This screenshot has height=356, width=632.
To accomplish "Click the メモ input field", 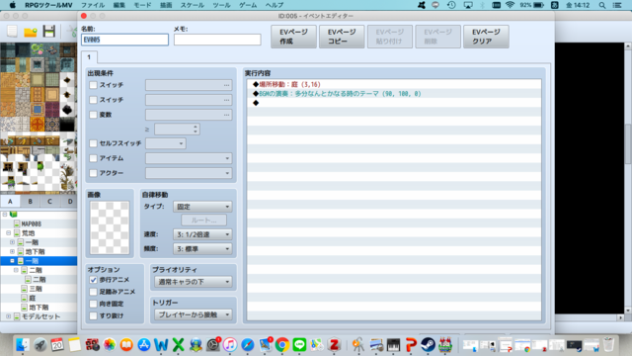I will (217, 40).
